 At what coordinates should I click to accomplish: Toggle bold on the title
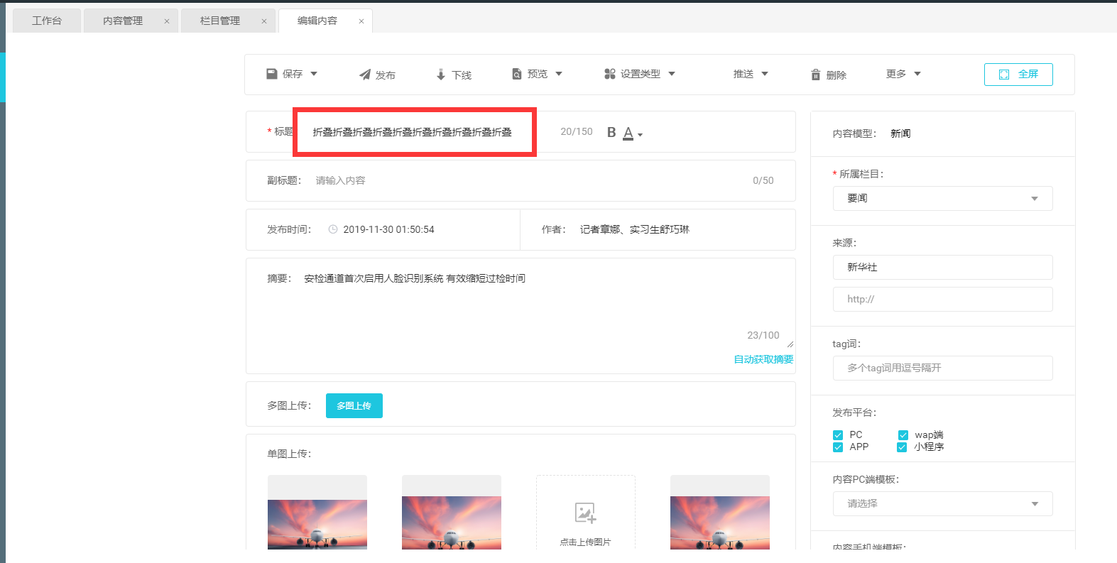click(611, 132)
